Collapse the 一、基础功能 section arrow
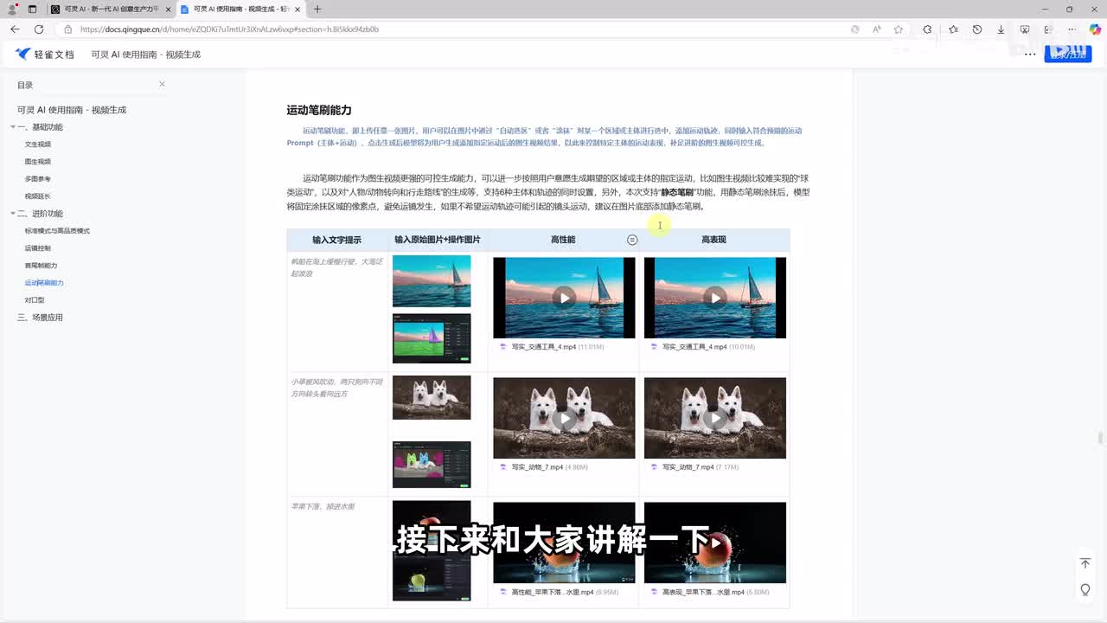 13,127
